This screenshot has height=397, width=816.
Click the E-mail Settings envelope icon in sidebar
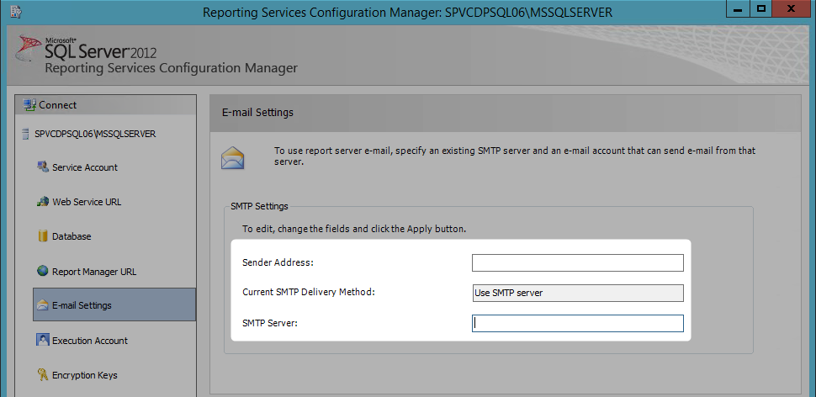tap(43, 305)
